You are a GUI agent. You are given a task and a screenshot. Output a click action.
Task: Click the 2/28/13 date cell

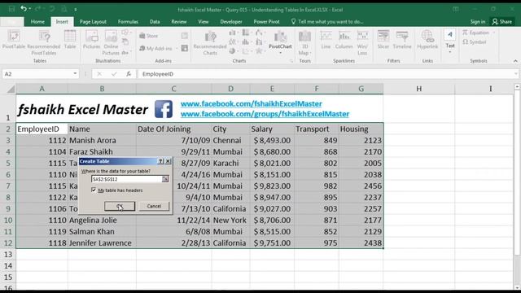click(x=173, y=243)
